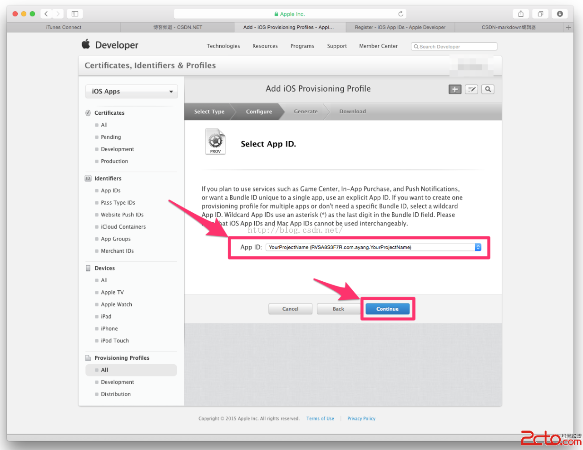Viewport: 583px width, 450px height.
Task: Open the Support menu
Action: (337, 46)
